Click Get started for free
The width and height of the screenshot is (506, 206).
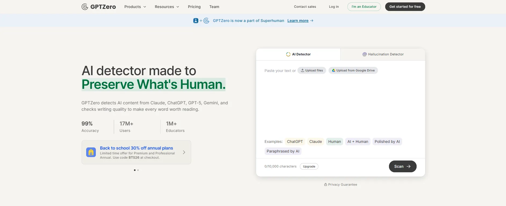tap(405, 7)
